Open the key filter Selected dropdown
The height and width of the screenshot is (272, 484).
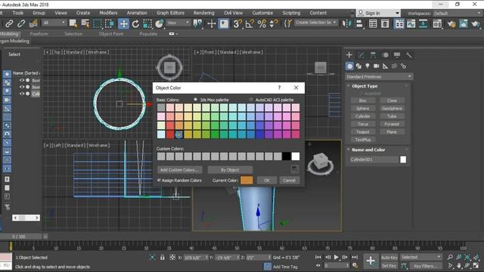pyautogui.click(x=420, y=257)
